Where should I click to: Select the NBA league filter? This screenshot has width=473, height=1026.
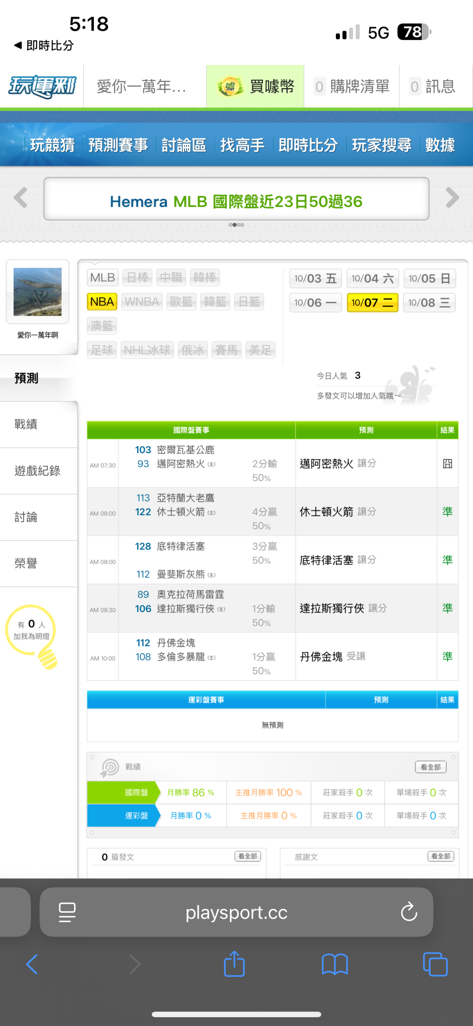click(x=102, y=302)
